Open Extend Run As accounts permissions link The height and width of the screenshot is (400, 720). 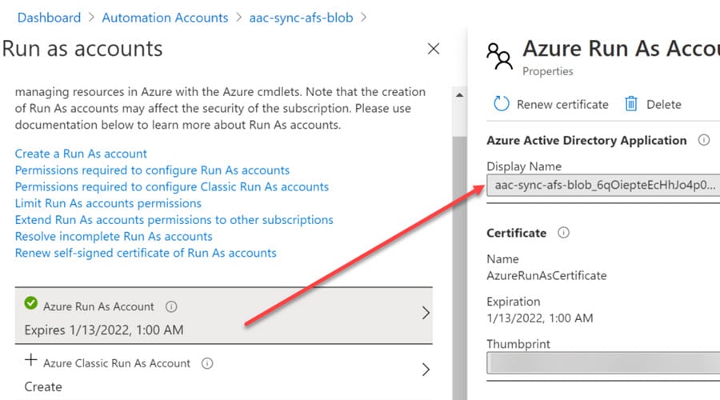[x=174, y=219]
